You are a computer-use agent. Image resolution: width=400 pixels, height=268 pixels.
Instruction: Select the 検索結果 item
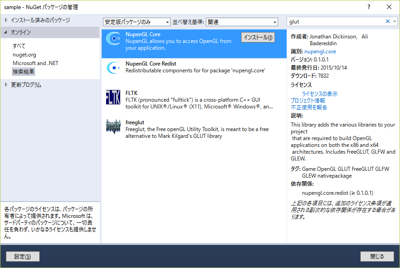point(23,72)
